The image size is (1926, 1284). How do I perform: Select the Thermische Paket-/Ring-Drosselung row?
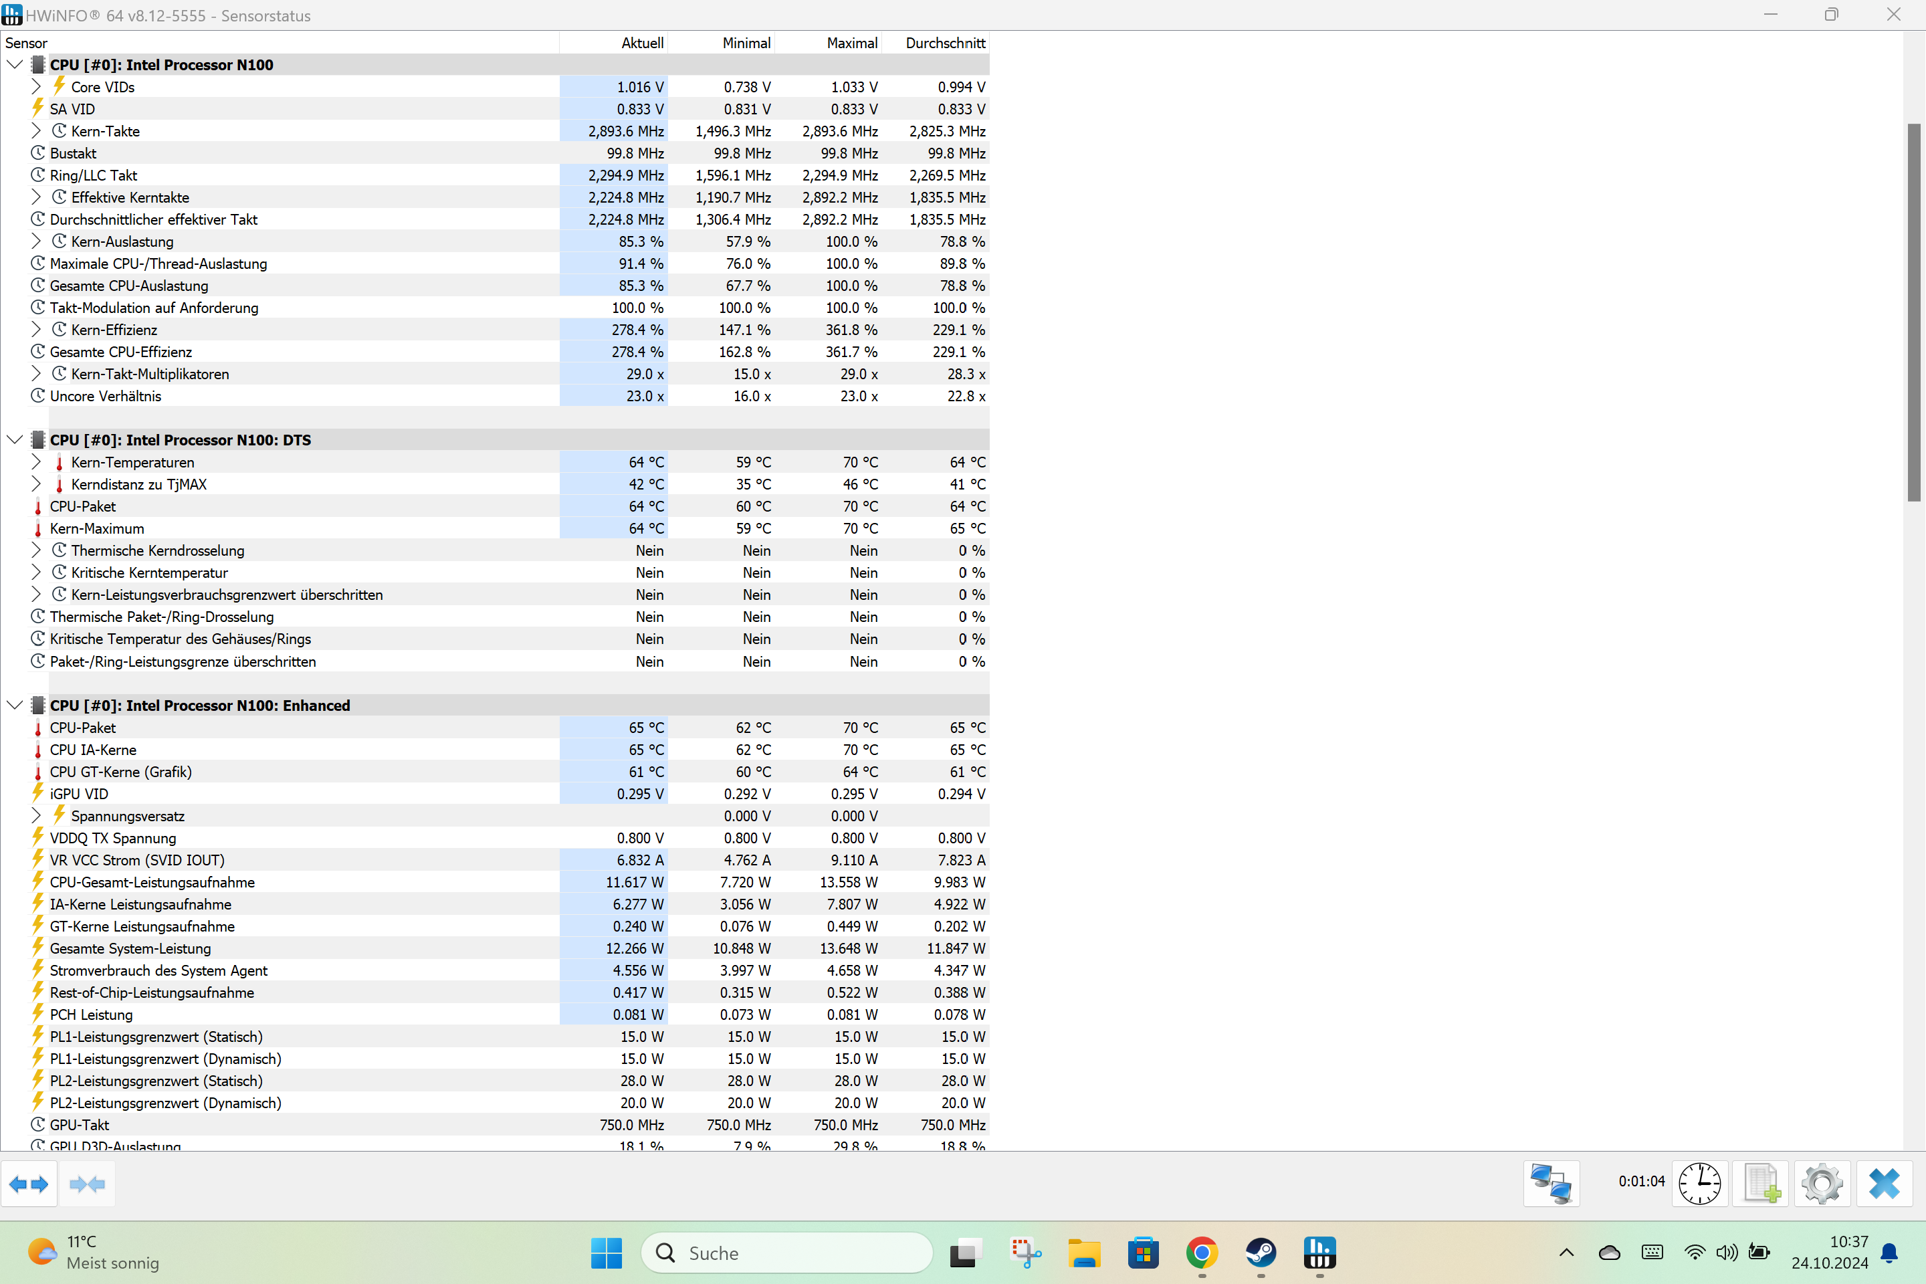pyautogui.click(x=495, y=617)
